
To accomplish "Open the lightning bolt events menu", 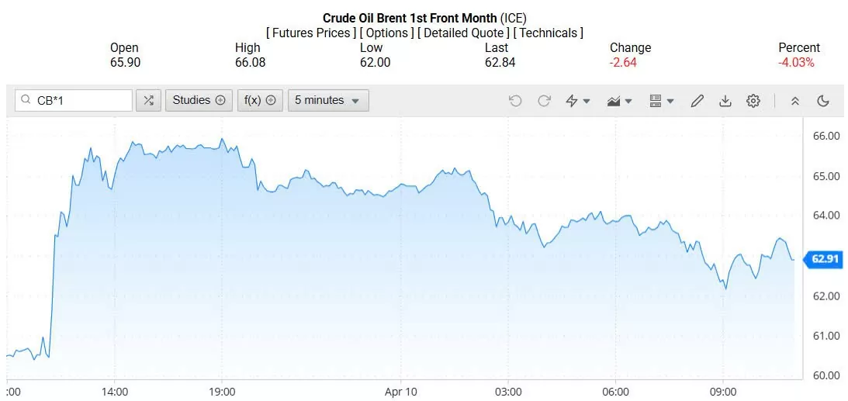I will coord(578,101).
